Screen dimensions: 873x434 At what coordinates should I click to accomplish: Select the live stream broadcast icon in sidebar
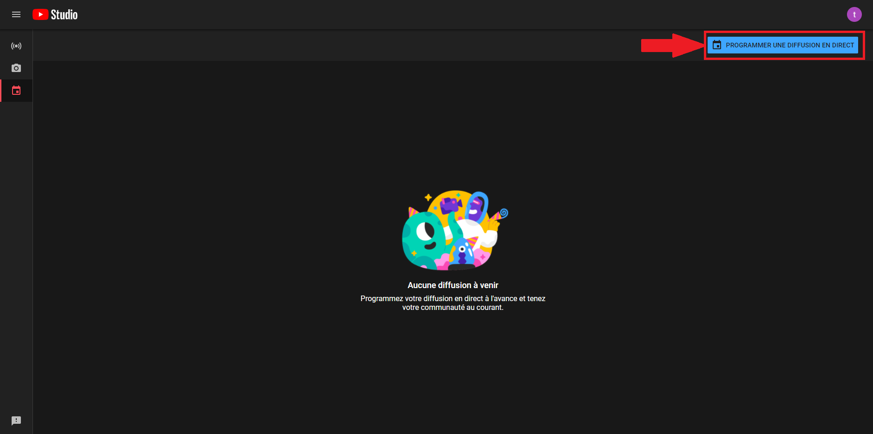16,46
